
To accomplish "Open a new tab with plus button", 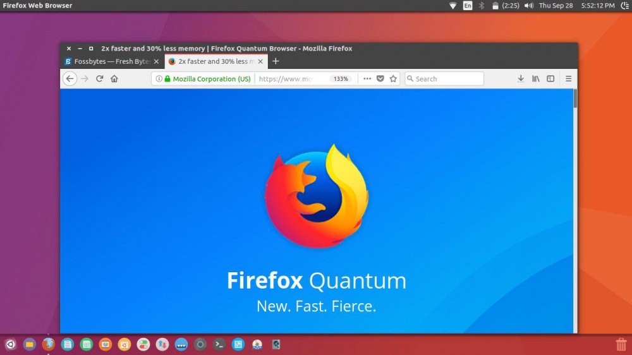I will [276, 61].
